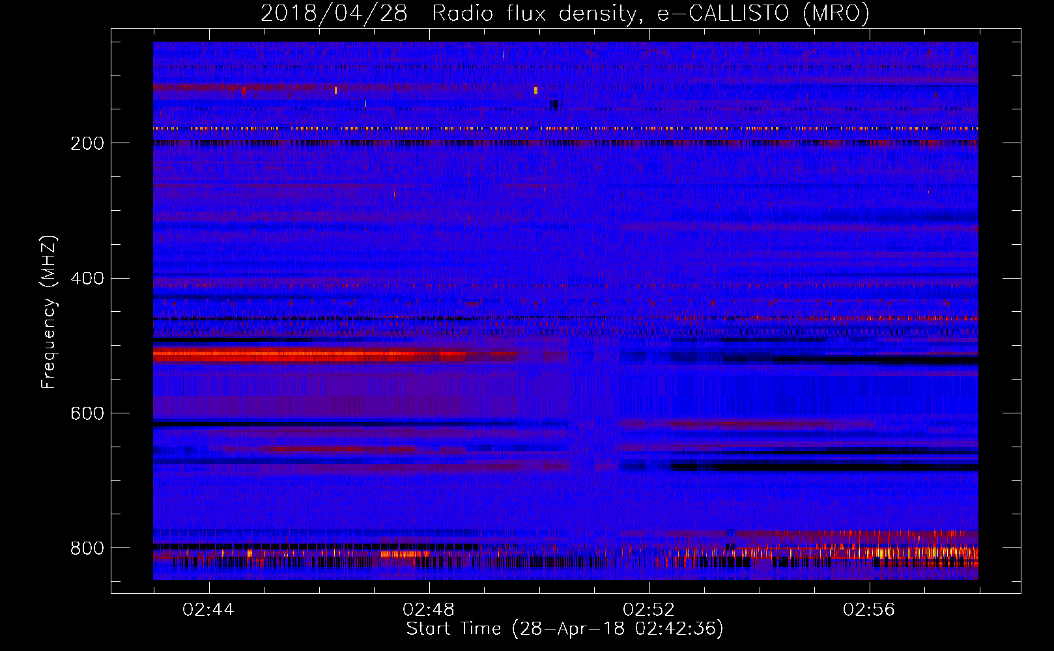
Task: Click the 400 frequency tick label
Action: [87, 279]
